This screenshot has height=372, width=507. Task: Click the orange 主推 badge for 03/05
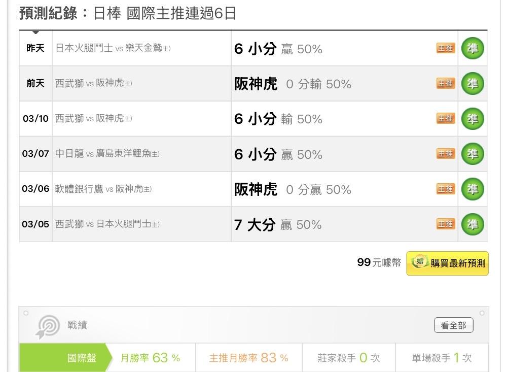pos(446,224)
